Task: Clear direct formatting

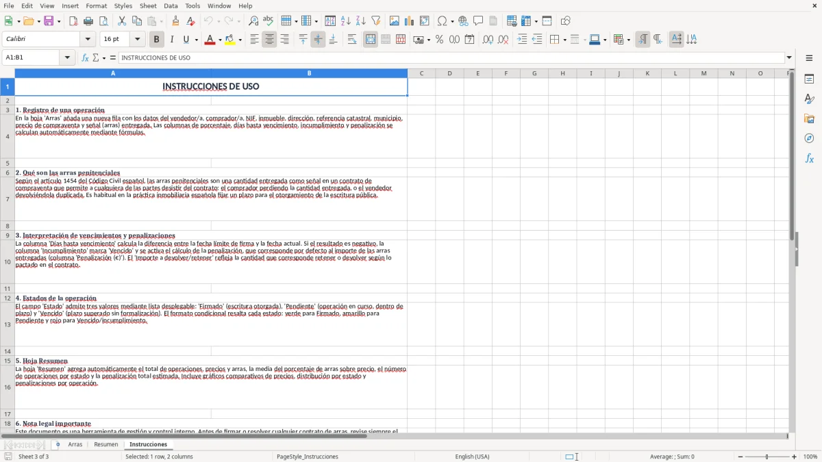Action: point(190,21)
